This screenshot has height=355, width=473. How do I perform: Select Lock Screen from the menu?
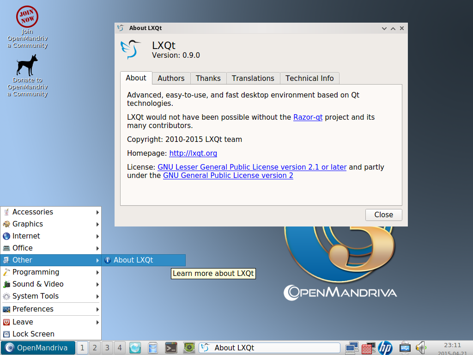coord(33,334)
